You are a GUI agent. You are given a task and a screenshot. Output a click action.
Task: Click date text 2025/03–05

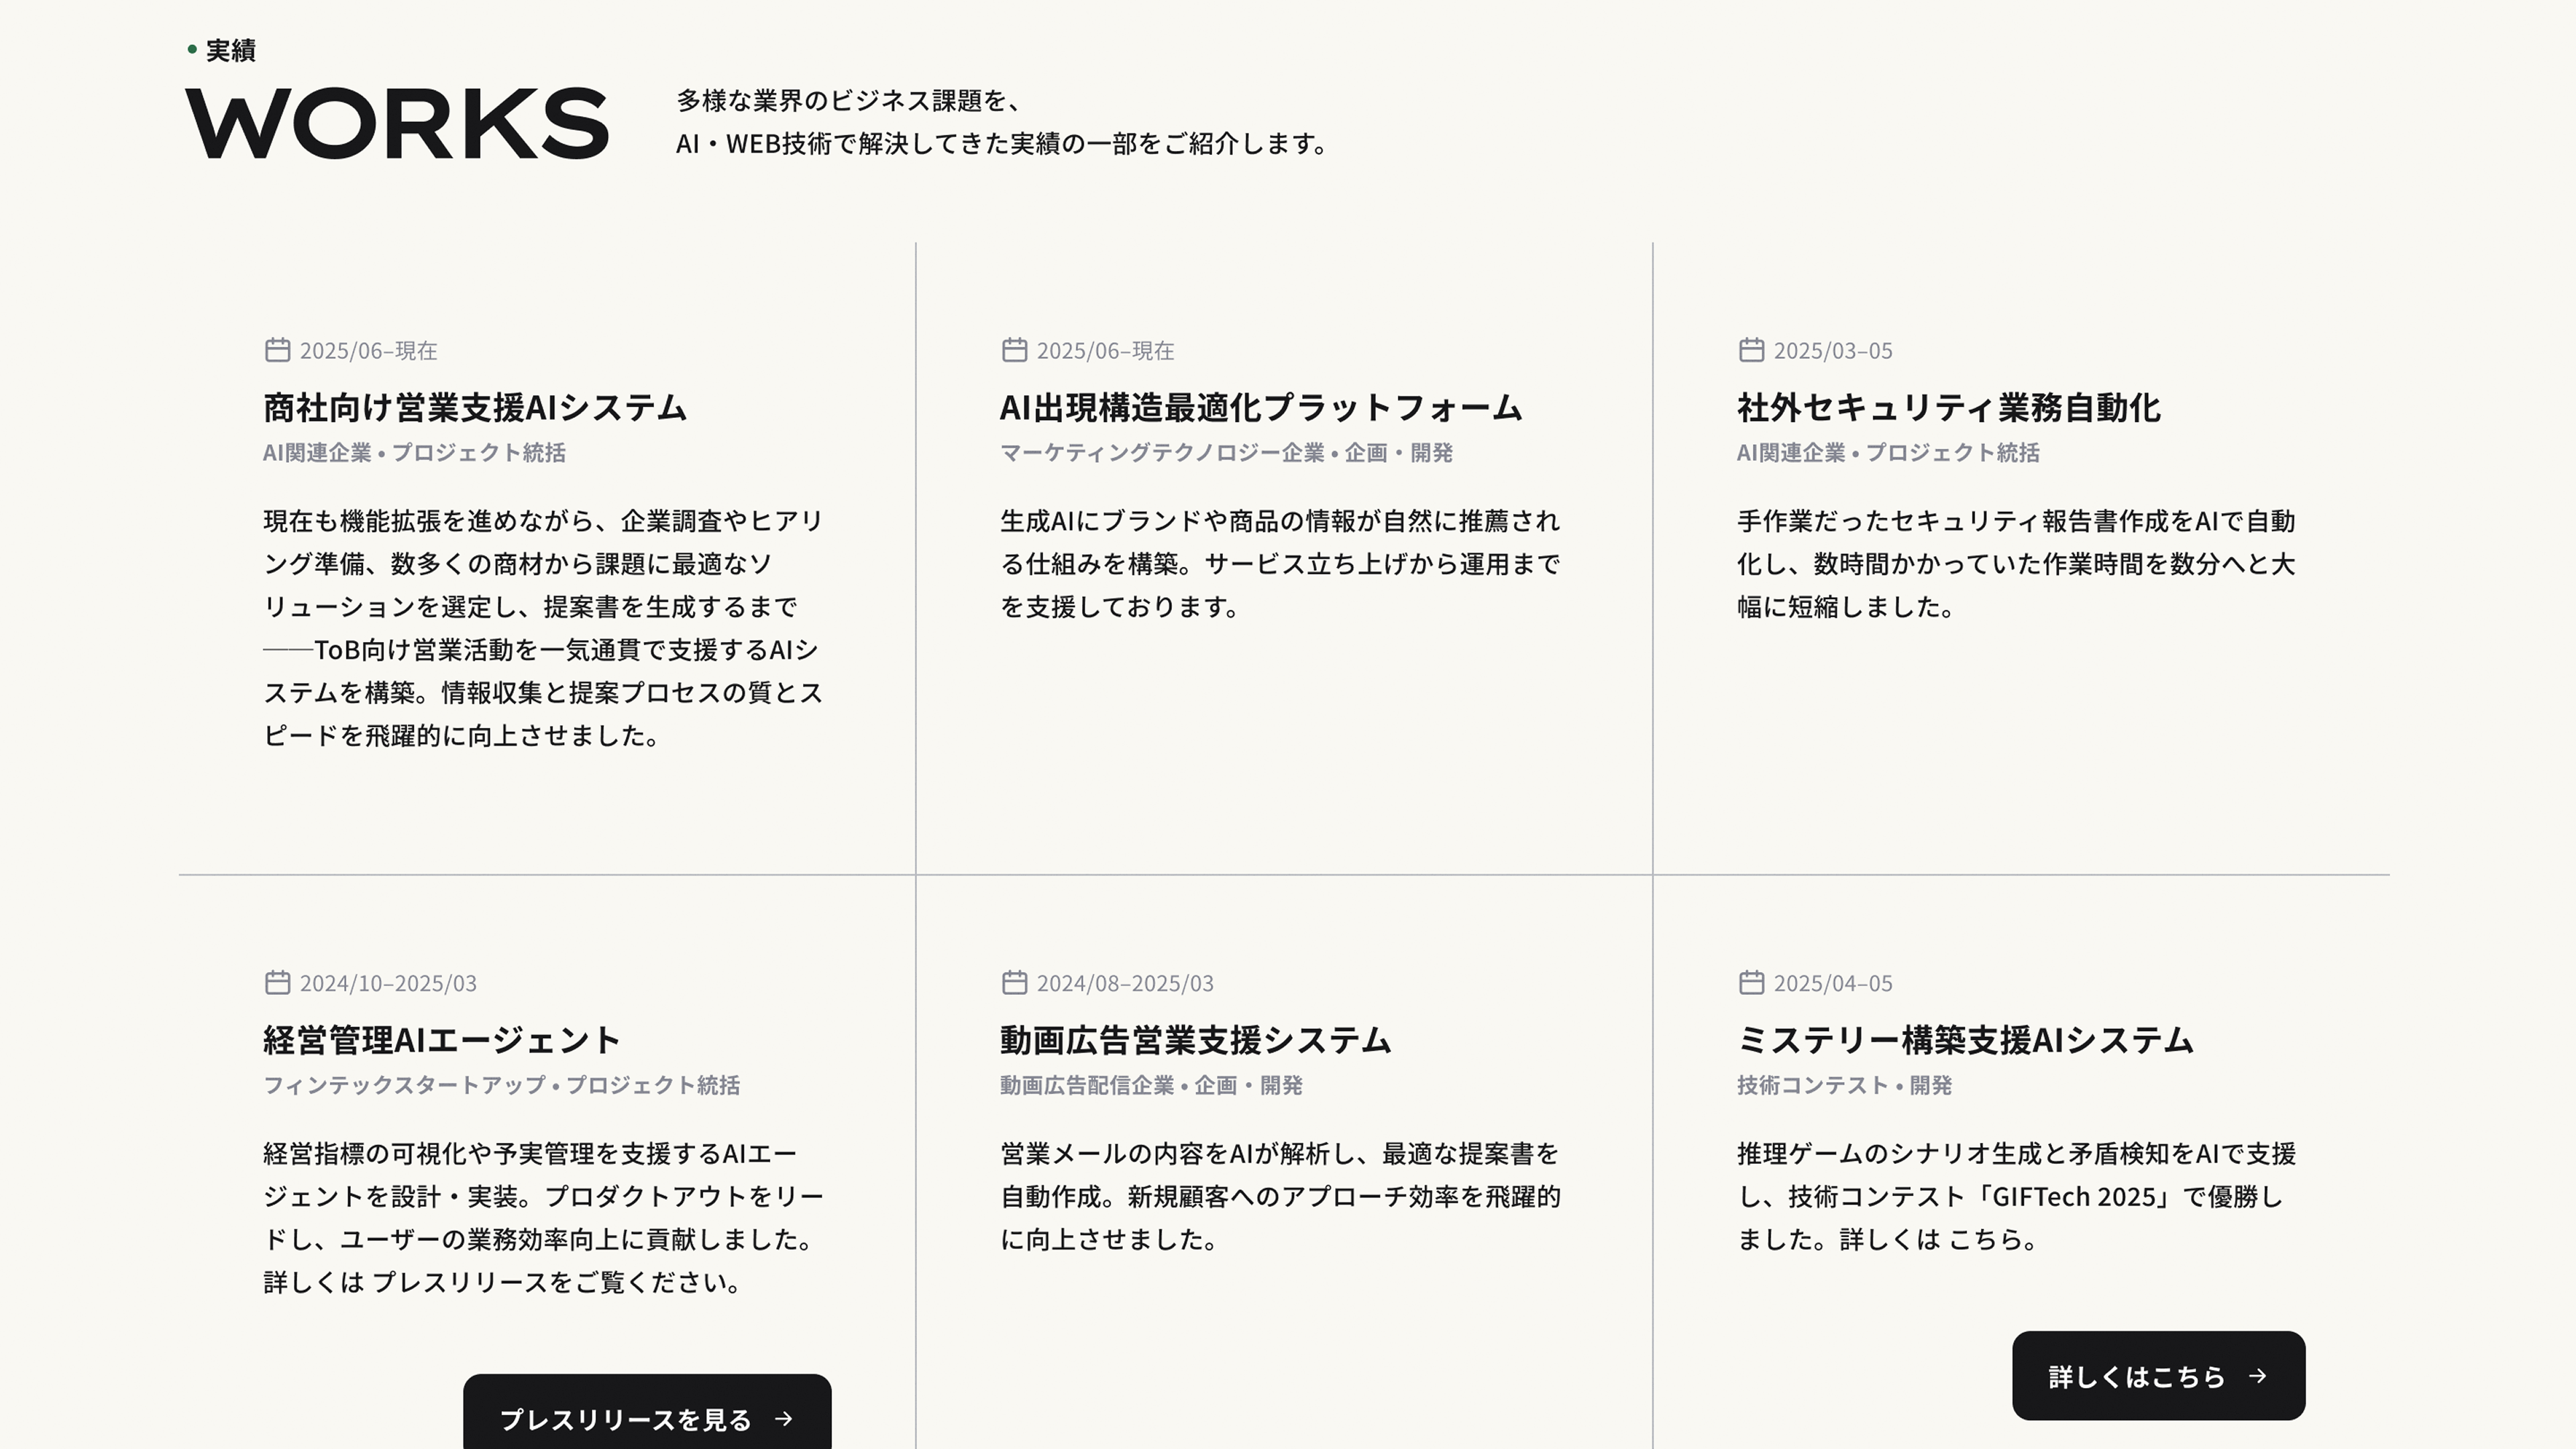tap(1833, 351)
